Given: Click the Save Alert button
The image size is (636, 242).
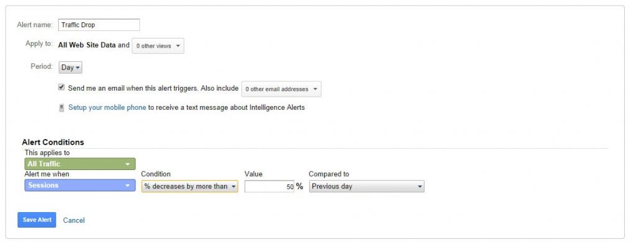Looking at the screenshot, I should [x=37, y=220].
